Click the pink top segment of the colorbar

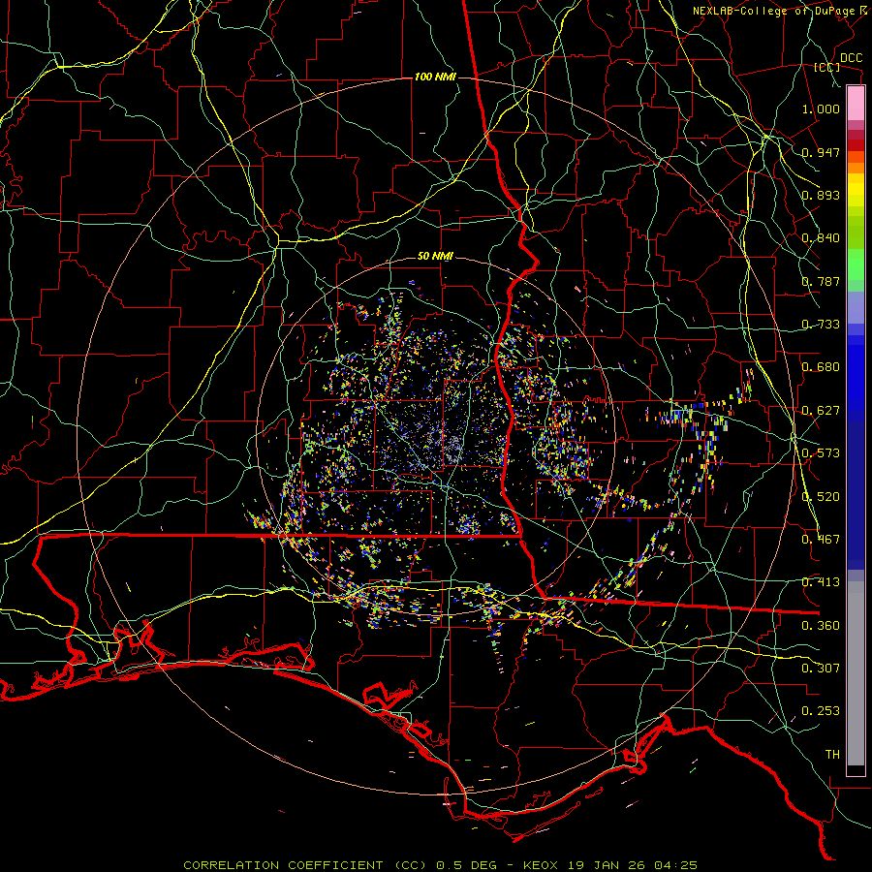[856, 104]
